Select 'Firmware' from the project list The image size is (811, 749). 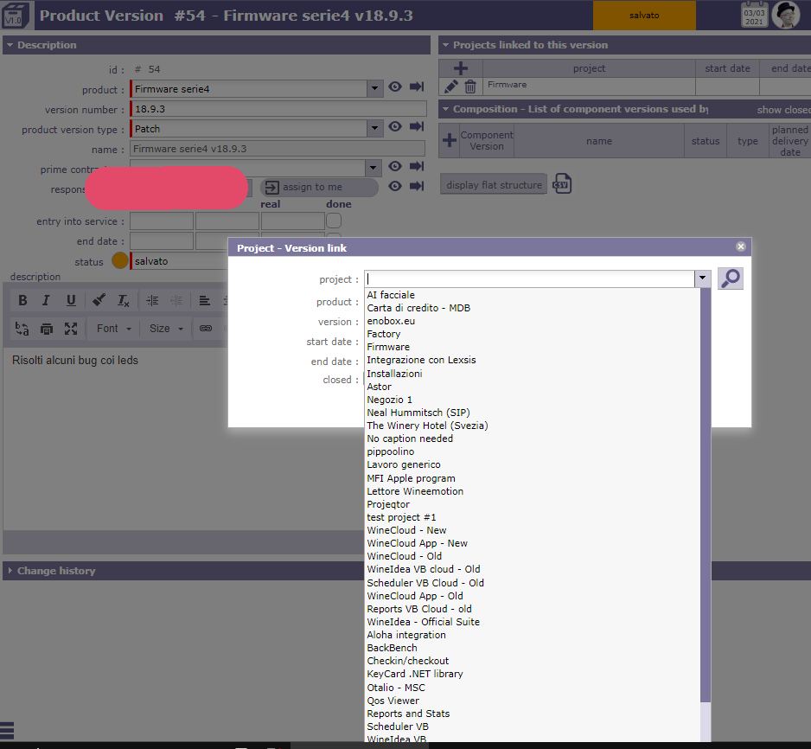[x=388, y=347]
